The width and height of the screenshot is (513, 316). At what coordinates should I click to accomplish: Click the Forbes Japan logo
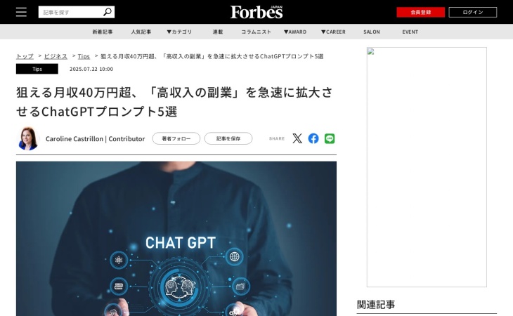[256, 12]
